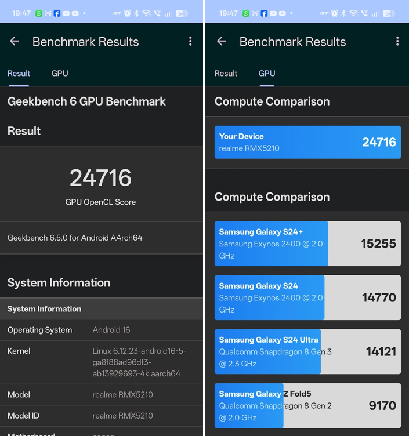
Task: Tap Facebook notification icon in right status bar
Action: click(264, 13)
